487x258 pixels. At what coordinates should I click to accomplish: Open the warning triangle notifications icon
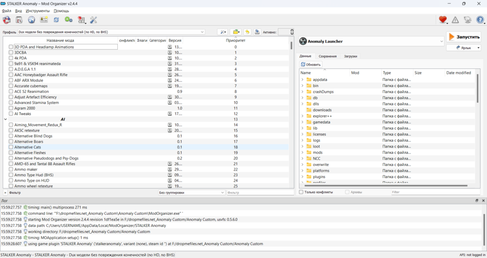coord(455,20)
